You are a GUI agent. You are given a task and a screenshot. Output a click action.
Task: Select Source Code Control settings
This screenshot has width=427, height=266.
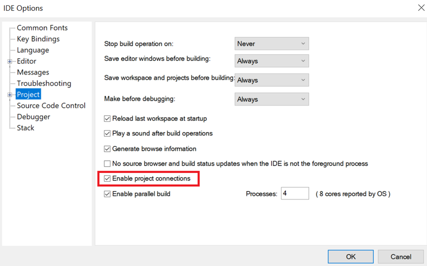click(x=51, y=106)
